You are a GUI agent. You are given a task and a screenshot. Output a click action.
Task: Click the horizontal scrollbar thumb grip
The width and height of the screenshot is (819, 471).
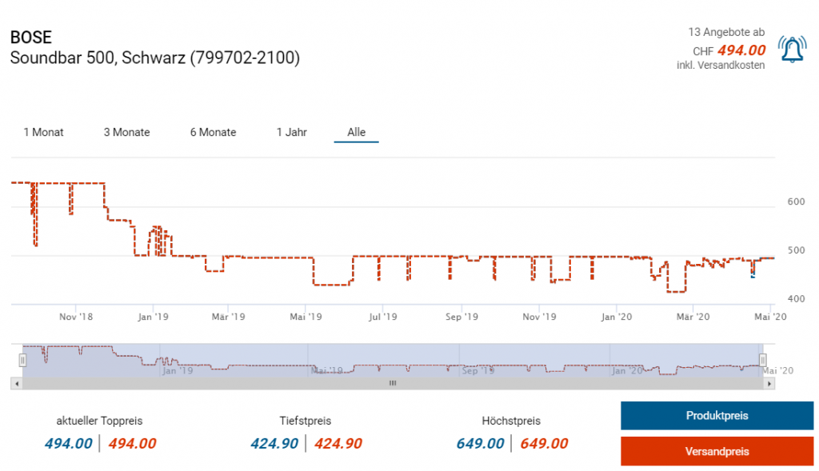(x=392, y=384)
